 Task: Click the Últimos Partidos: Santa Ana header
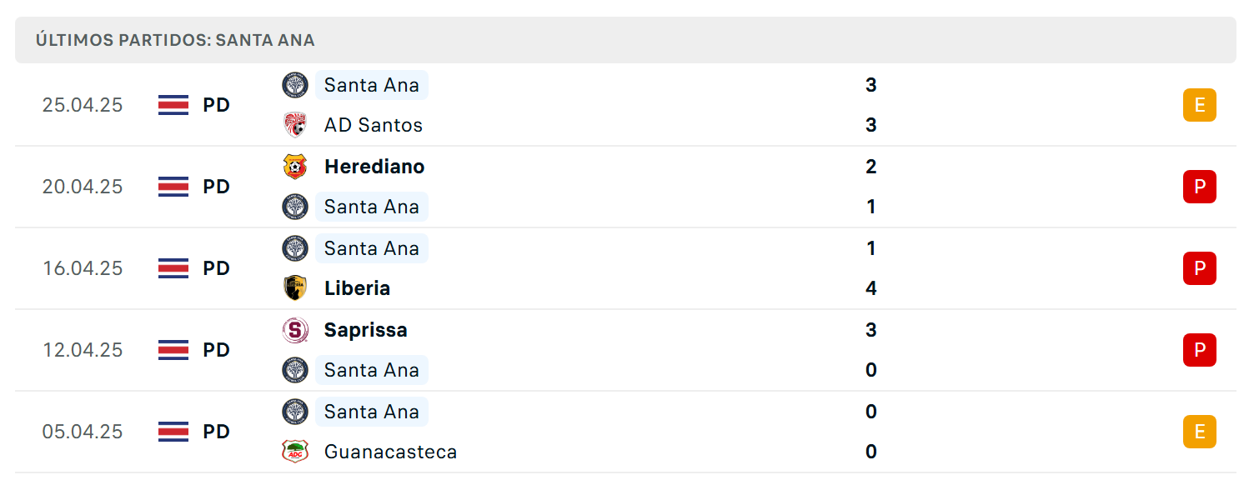click(x=175, y=40)
